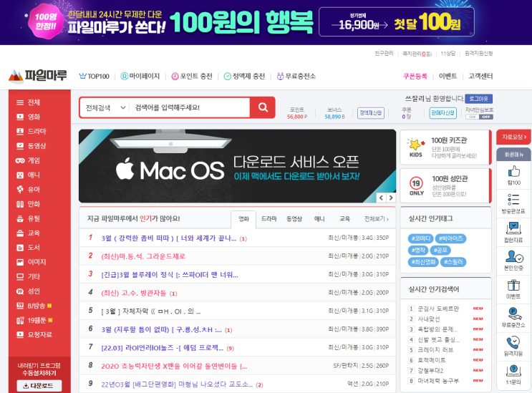Select the #스릴러 popular tag
The image size is (532, 393).
coord(453,262)
